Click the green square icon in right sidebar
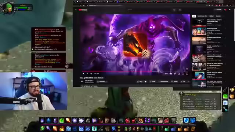 point(225,96)
